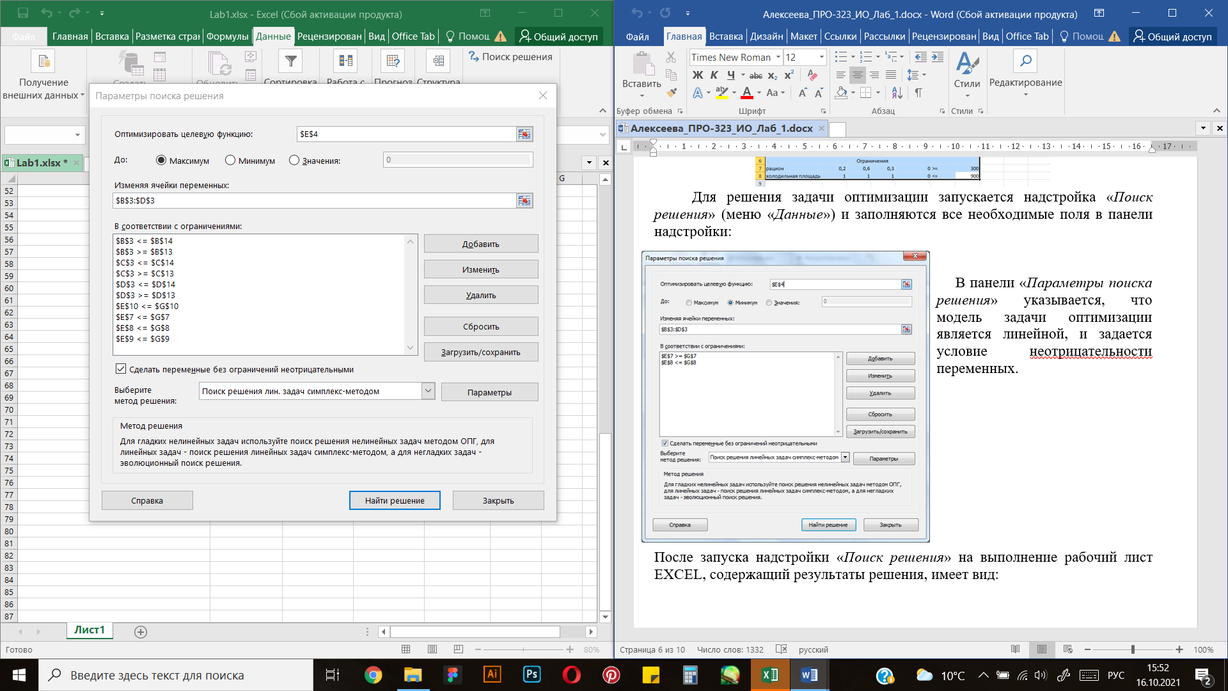Select the Лист1 sheet tab
The height and width of the screenshot is (691, 1228).
coord(90,630)
